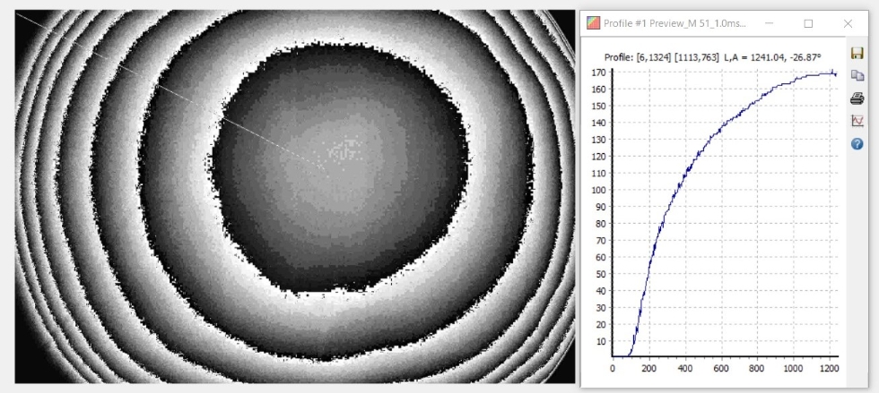
Task: Print the profile plot
Action: [857, 98]
